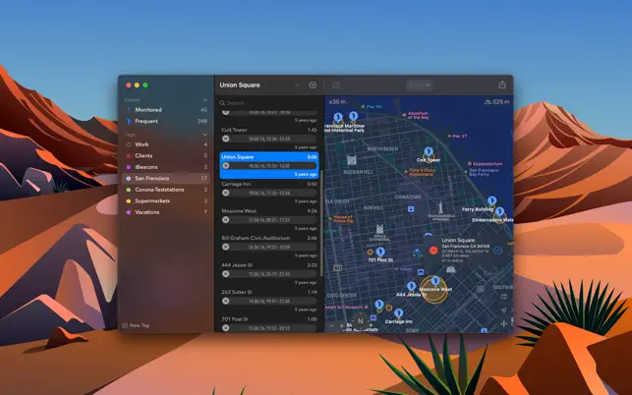Select the Frequent places item

coord(166,121)
